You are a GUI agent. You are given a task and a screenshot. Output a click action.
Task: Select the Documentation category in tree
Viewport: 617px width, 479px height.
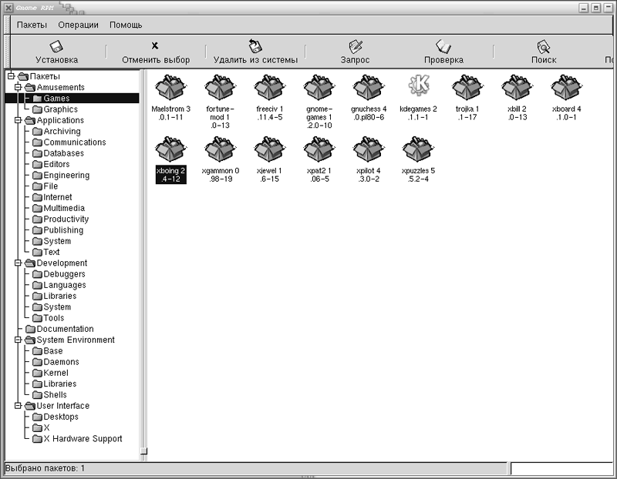click(x=65, y=329)
